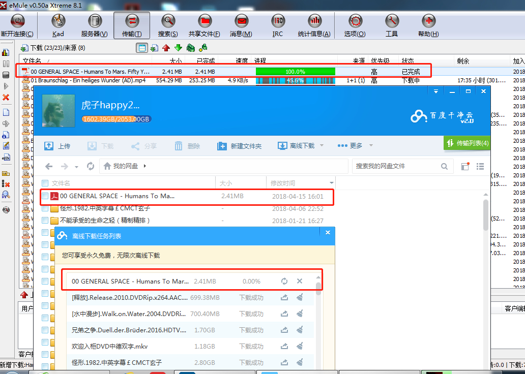Click the refresh icon in Baidu navigation bar

[91, 166]
